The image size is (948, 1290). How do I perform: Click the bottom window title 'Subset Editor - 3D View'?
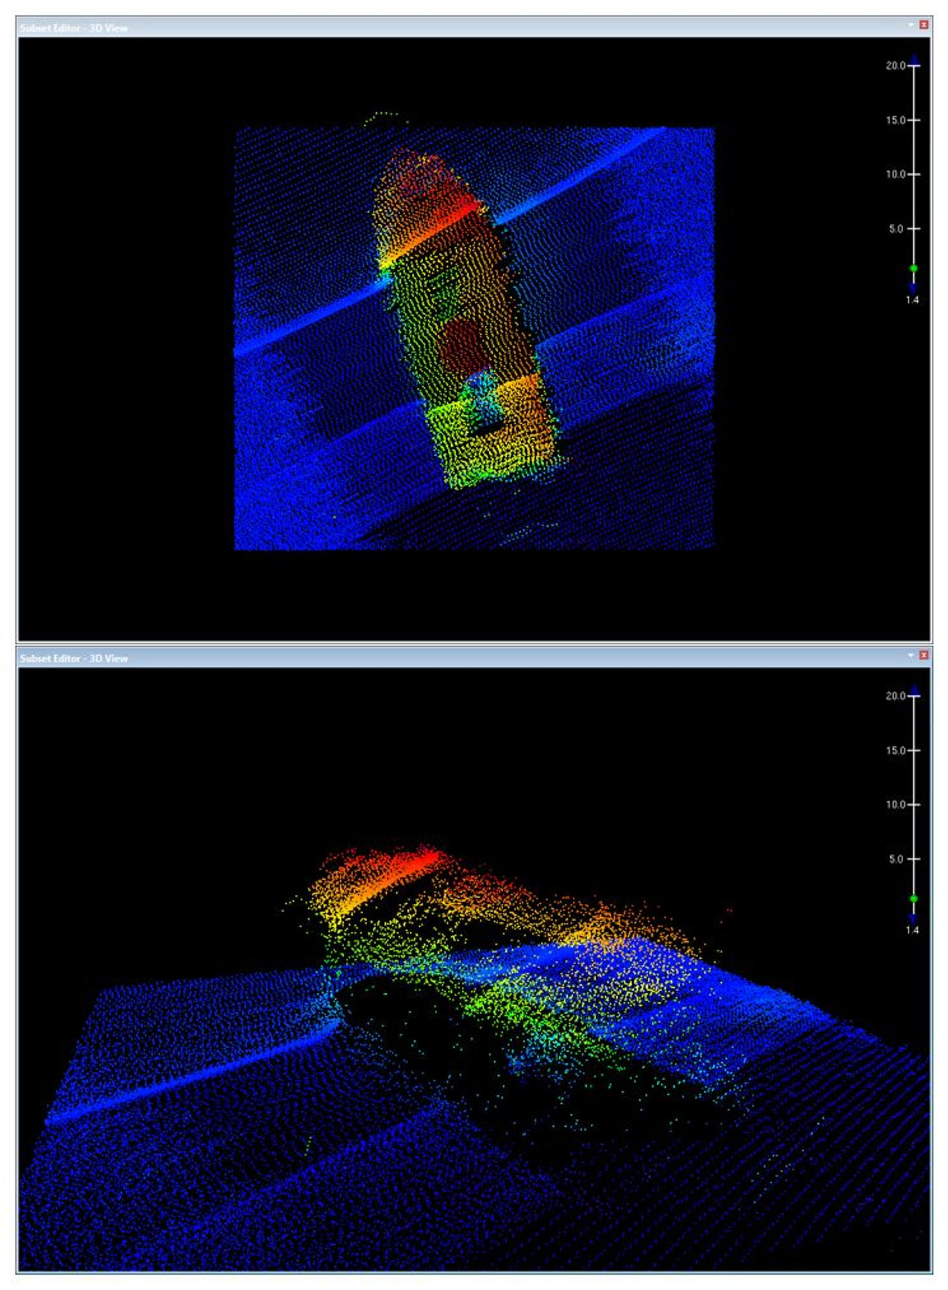[x=74, y=658]
